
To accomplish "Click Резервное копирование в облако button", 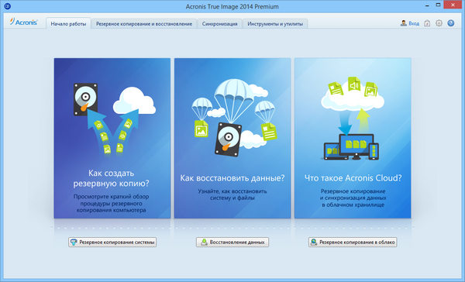I will pos(353,242).
